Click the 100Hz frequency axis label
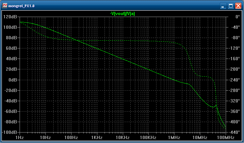 (x=71, y=137)
